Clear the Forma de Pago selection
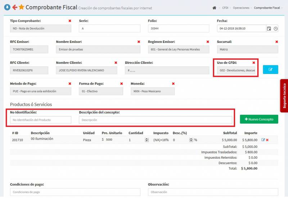Image resolution: width=288 pixels, height=198 pixels. pos(122,84)
